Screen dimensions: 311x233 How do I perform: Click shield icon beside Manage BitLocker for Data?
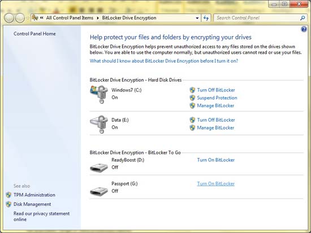pos(192,128)
